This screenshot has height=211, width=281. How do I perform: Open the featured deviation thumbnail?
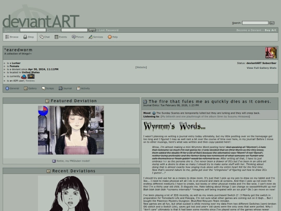[71, 130]
